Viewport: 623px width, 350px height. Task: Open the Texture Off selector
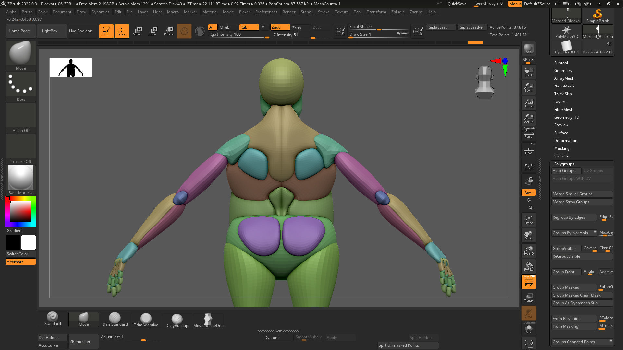pyautogui.click(x=21, y=149)
